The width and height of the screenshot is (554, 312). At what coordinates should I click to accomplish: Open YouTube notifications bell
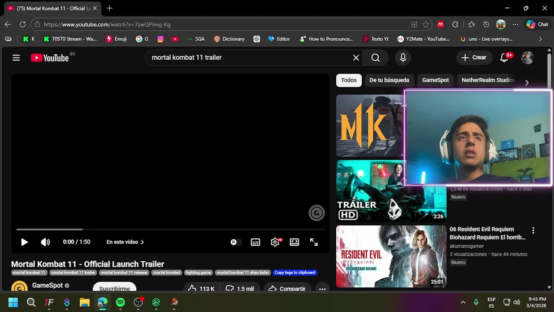[x=505, y=58]
